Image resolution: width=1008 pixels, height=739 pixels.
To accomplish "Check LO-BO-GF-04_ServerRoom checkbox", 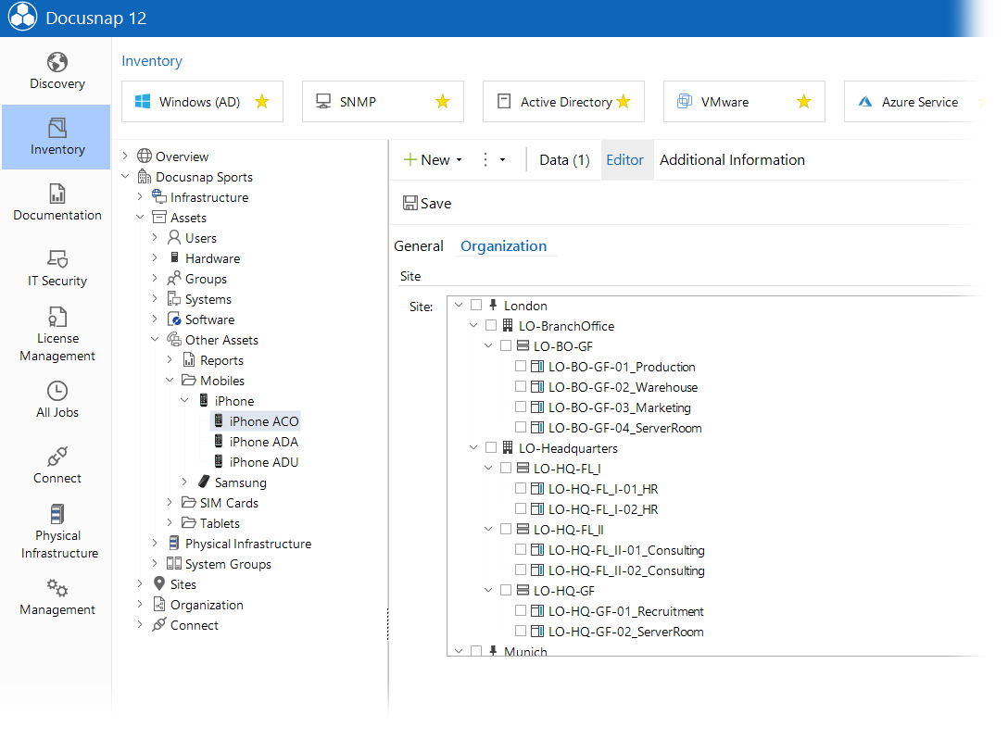I will click(521, 427).
